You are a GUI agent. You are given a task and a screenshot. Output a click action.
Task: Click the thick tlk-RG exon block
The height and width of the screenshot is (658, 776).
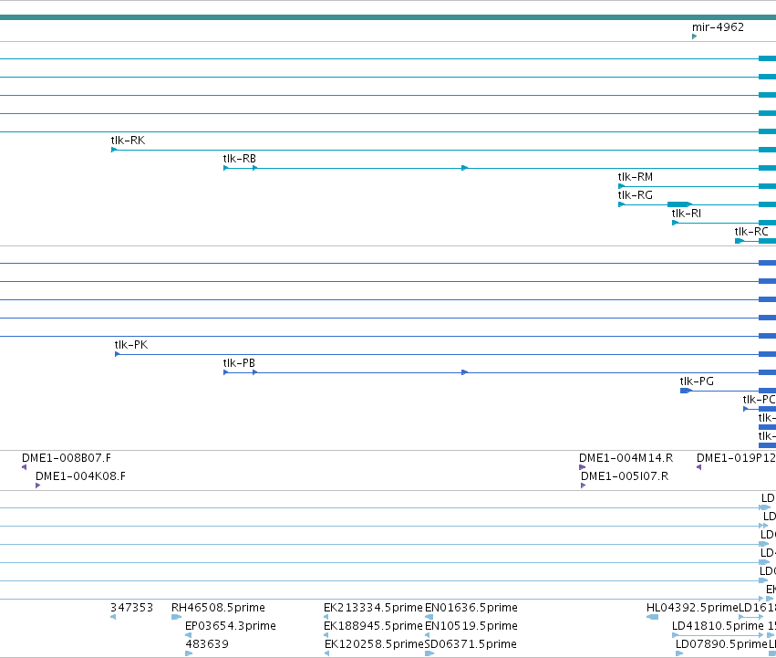click(x=679, y=204)
